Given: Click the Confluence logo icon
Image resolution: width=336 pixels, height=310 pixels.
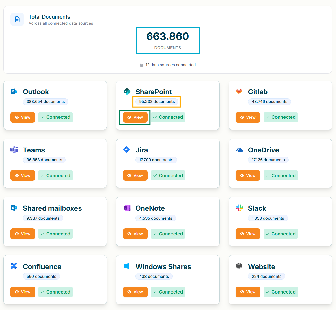Looking at the screenshot, I should (x=14, y=266).
